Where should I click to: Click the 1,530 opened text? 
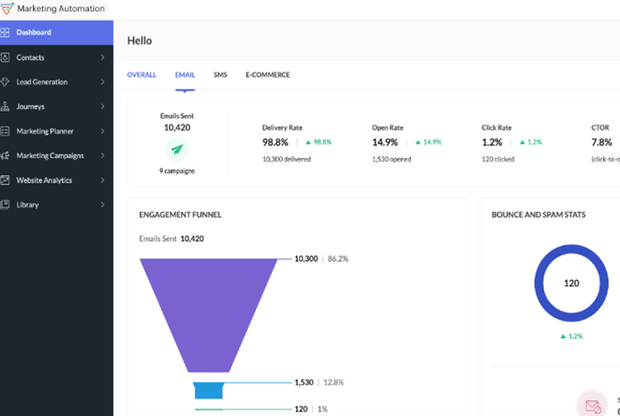click(x=391, y=159)
